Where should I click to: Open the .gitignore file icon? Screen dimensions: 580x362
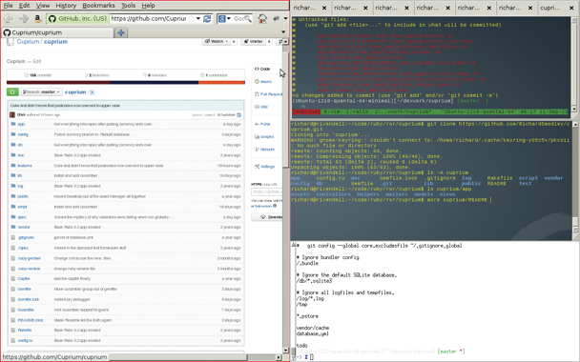[13, 237]
